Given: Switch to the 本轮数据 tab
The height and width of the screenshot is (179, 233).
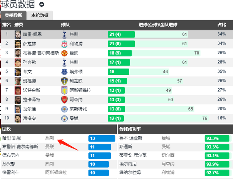Looking at the screenshot, I should (40, 15).
